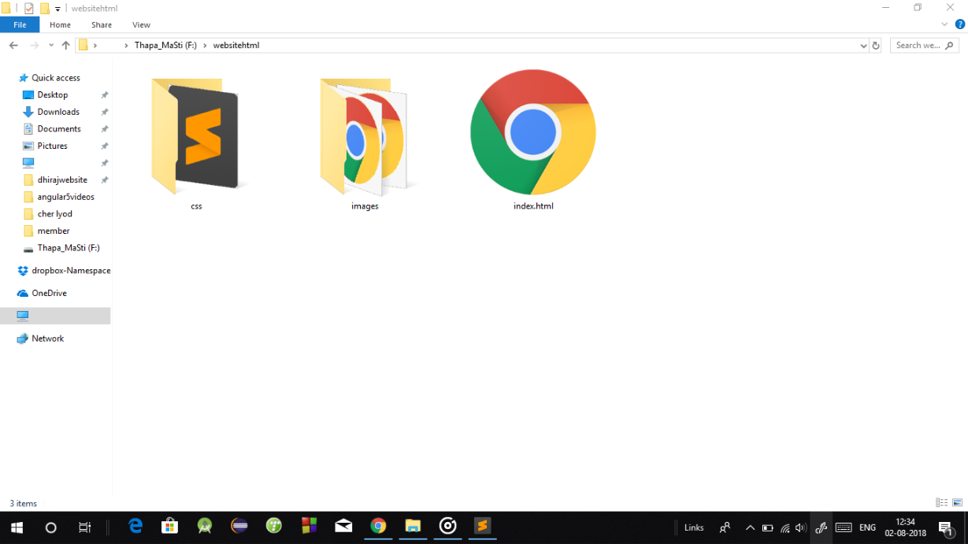This screenshot has width=968, height=544.
Task: Open the View ribbon tab
Action: (x=142, y=25)
